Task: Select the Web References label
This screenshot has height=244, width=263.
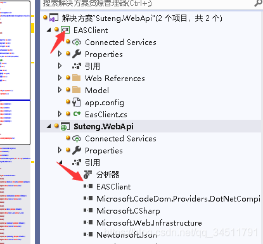Action: point(115,79)
